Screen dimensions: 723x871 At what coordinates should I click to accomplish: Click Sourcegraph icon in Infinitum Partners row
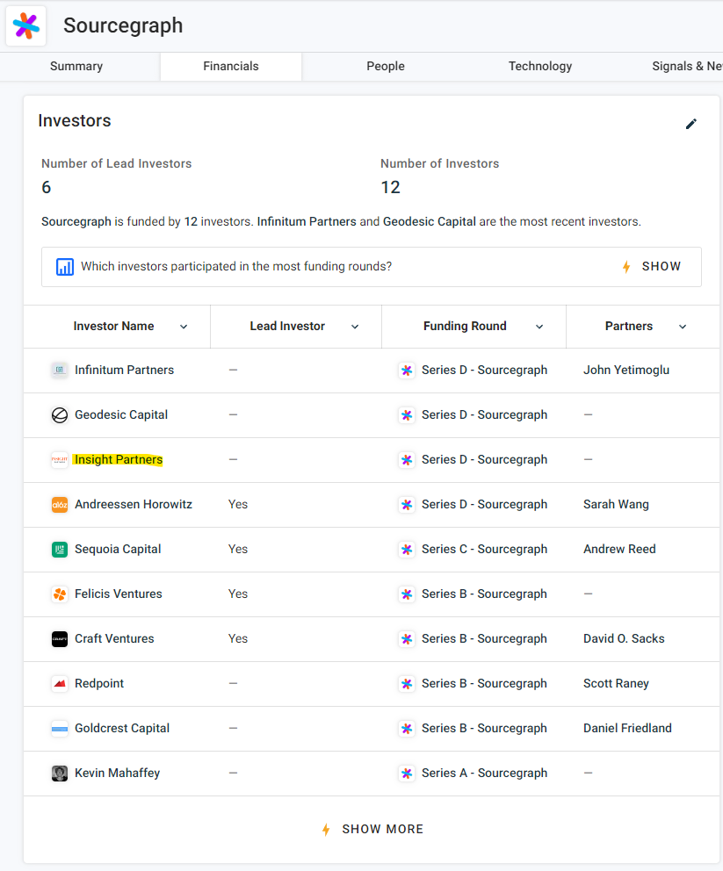click(407, 371)
